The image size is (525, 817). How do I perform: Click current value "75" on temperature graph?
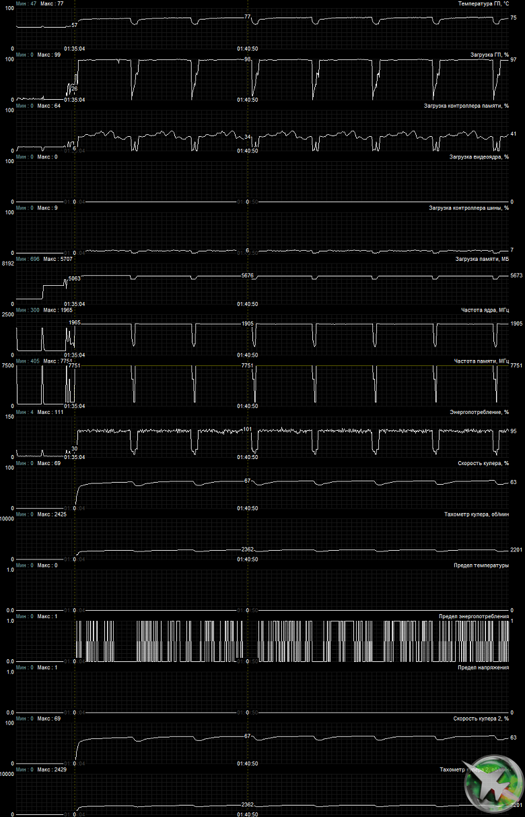pos(514,18)
